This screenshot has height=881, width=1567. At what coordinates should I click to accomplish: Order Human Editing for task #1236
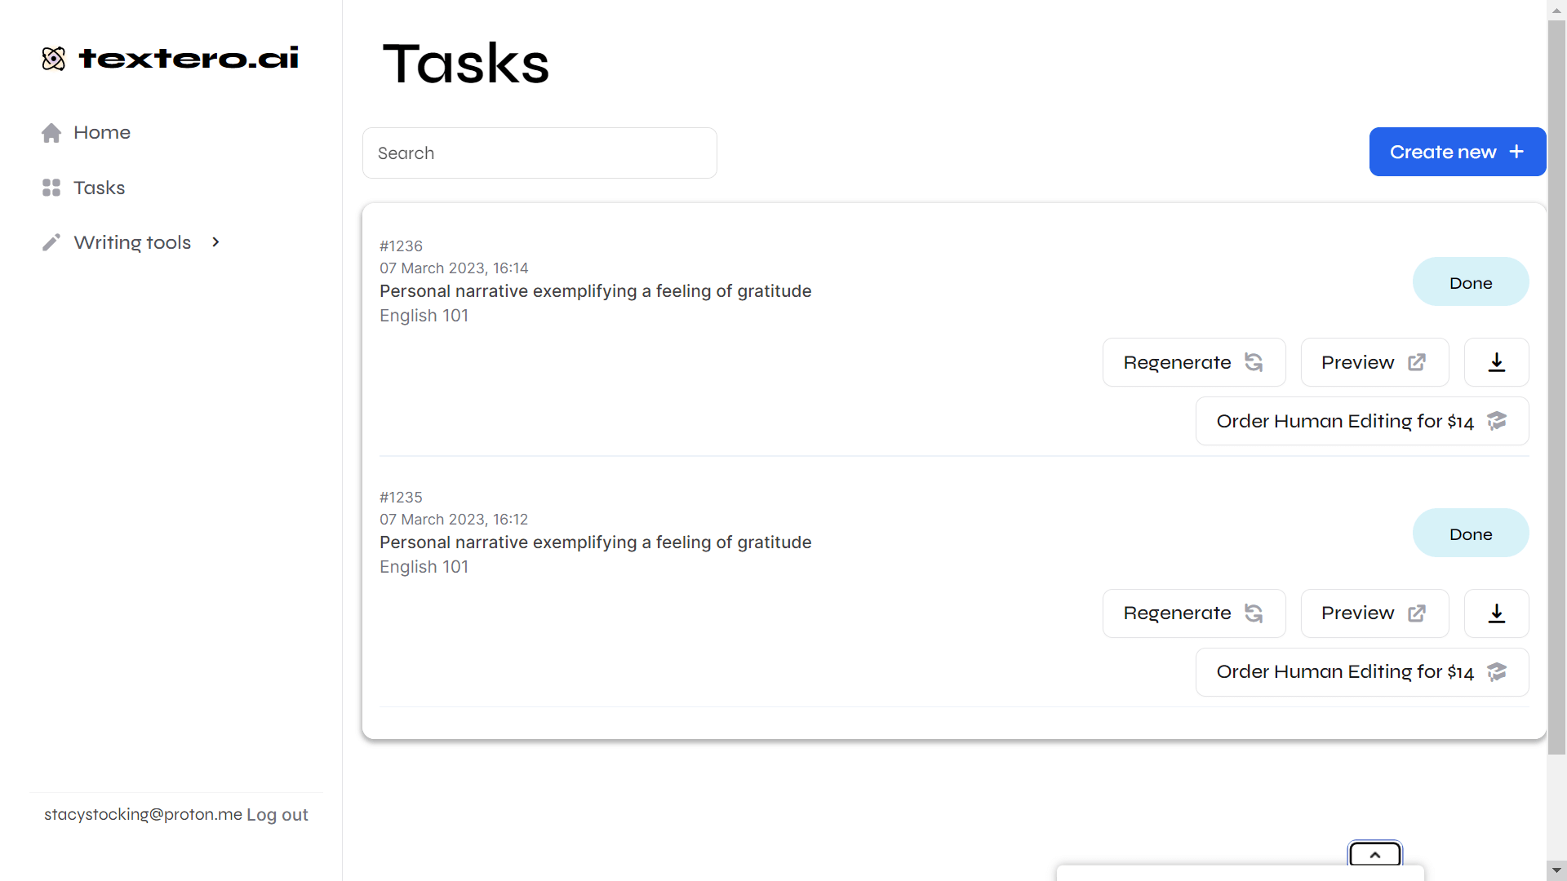pos(1361,421)
